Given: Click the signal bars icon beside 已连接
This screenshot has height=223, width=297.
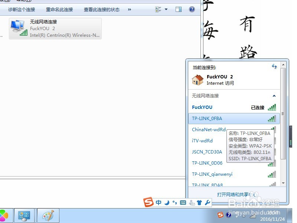Looking at the screenshot, I should pyautogui.click(x=272, y=107).
